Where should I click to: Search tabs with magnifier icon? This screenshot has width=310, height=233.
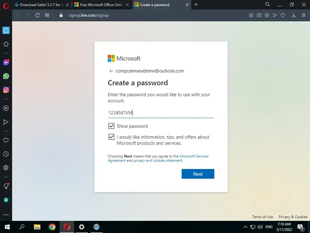pyautogui.click(x=268, y=4)
